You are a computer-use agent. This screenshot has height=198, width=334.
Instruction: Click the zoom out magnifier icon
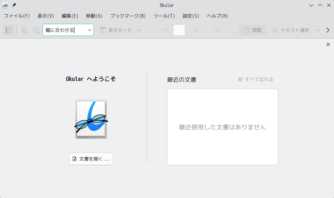[37, 30]
